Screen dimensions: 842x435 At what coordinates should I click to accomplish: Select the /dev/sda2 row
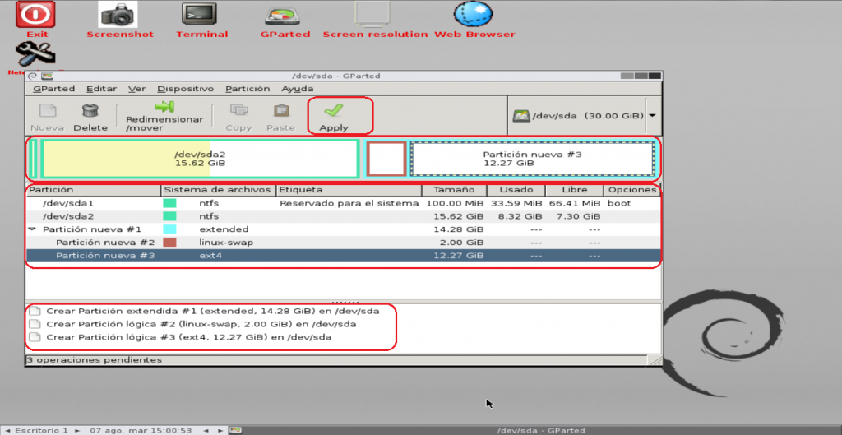pos(343,216)
